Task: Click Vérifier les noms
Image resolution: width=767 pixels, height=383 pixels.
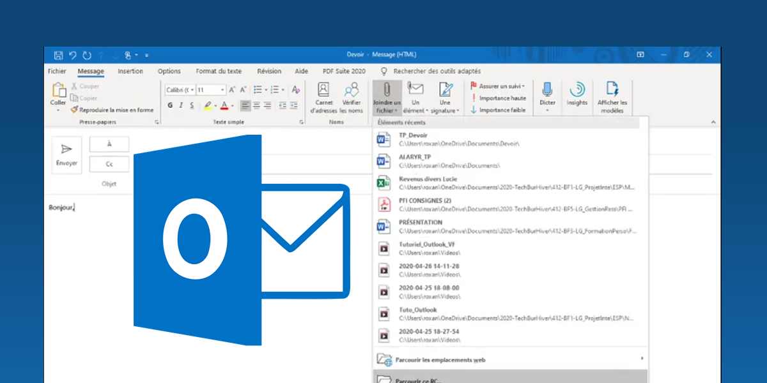Action: (x=352, y=98)
